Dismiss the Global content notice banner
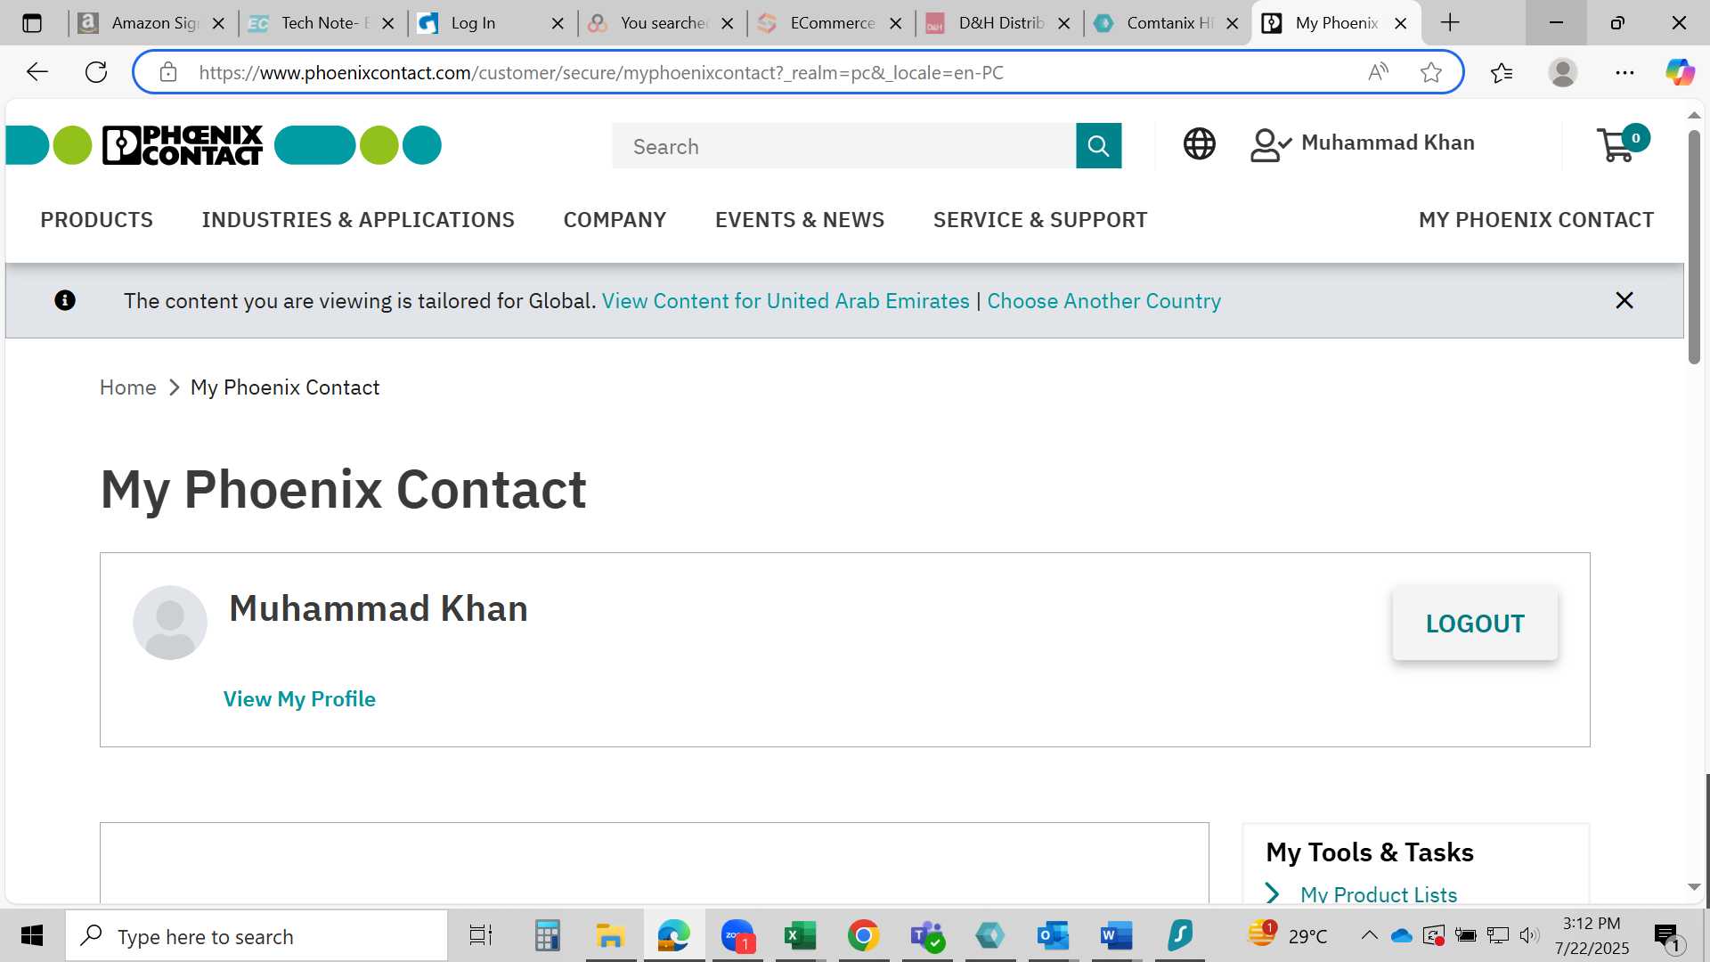This screenshot has width=1710, height=962. coord(1624,300)
